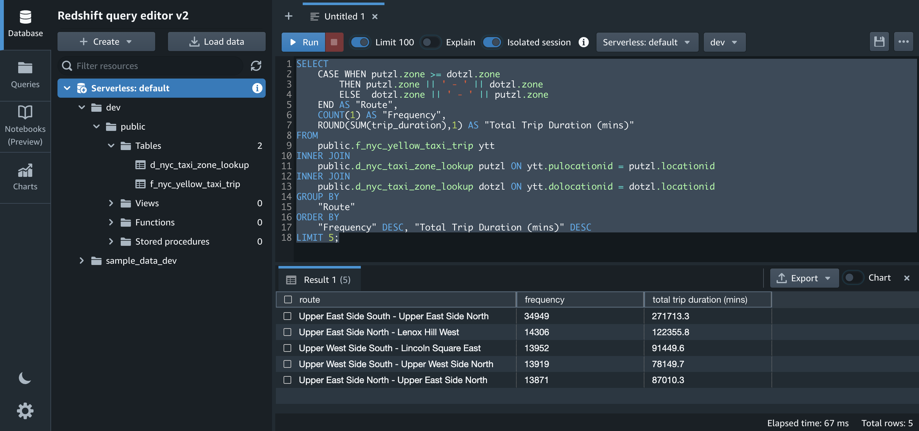Run the query
Image resolution: width=919 pixels, height=431 pixels.
click(x=303, y=42)
